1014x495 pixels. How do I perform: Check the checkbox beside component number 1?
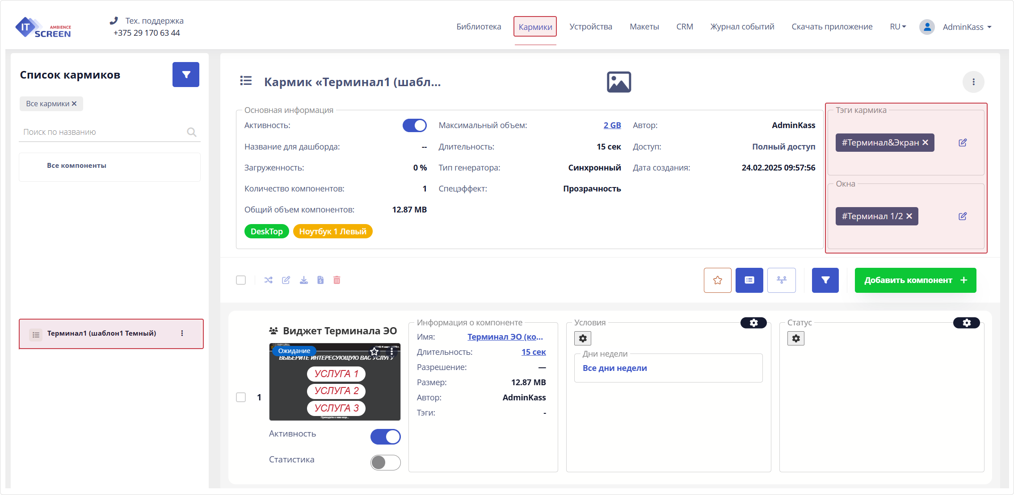tap(241, 397)
